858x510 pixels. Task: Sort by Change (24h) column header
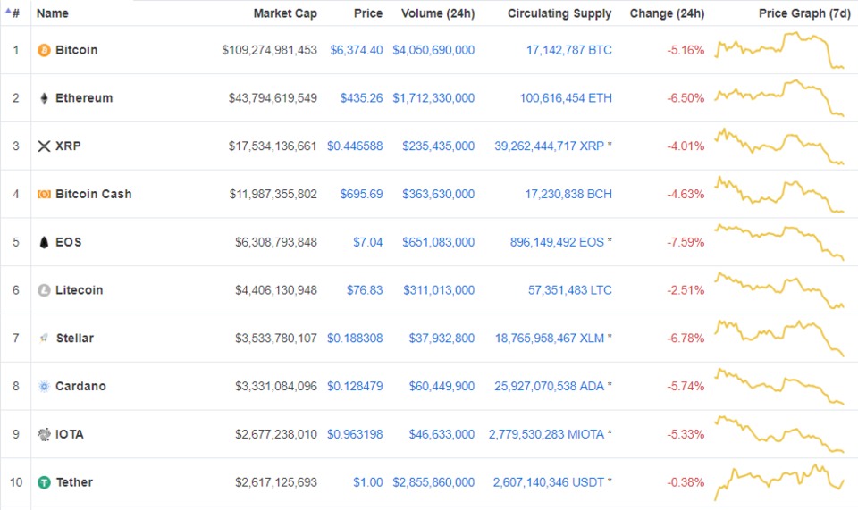[667, 13]
